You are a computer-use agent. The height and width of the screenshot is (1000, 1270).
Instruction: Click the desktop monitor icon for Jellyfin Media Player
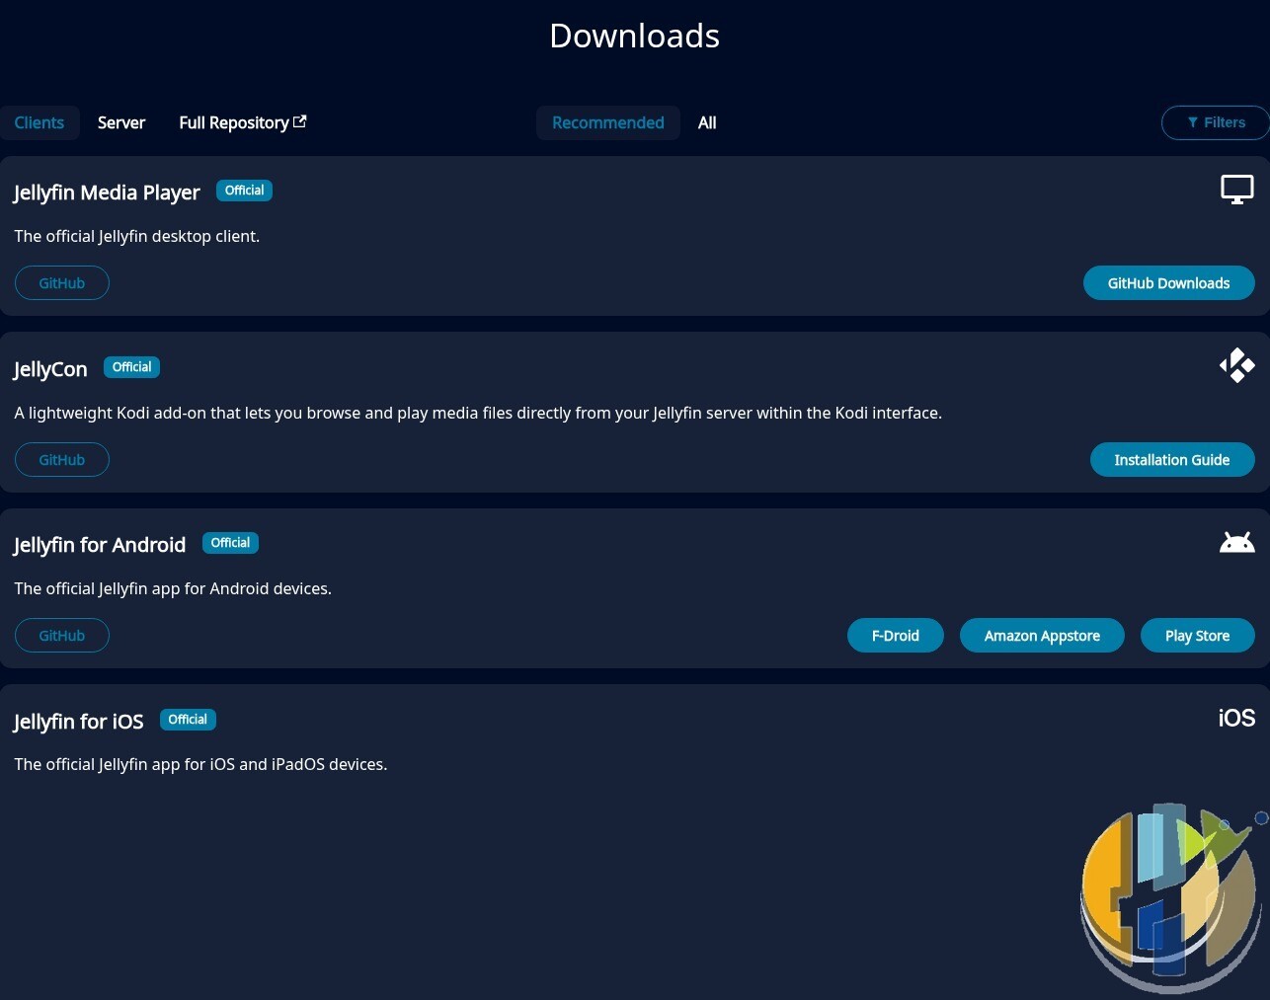[1237, 189]
